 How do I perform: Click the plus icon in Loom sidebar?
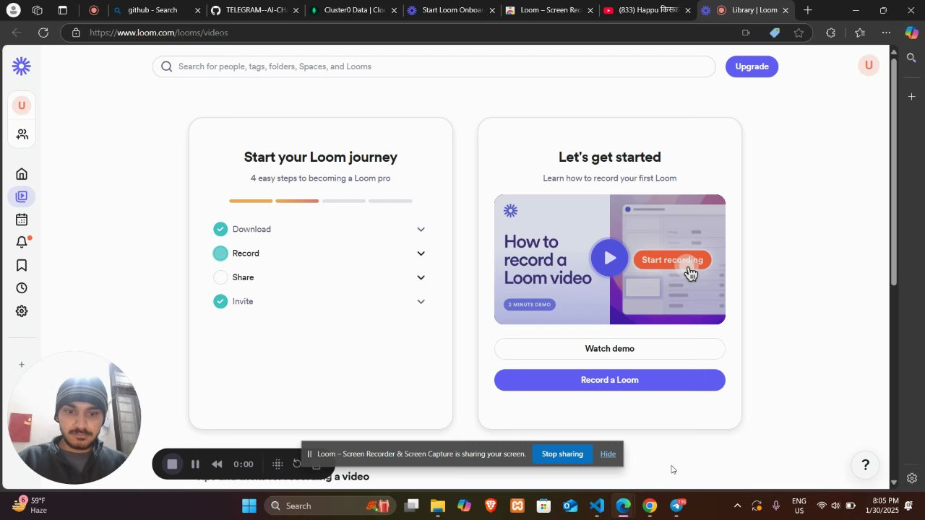click(22, 365)
